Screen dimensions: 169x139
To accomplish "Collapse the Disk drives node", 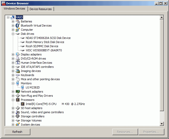I will point(13,34).
